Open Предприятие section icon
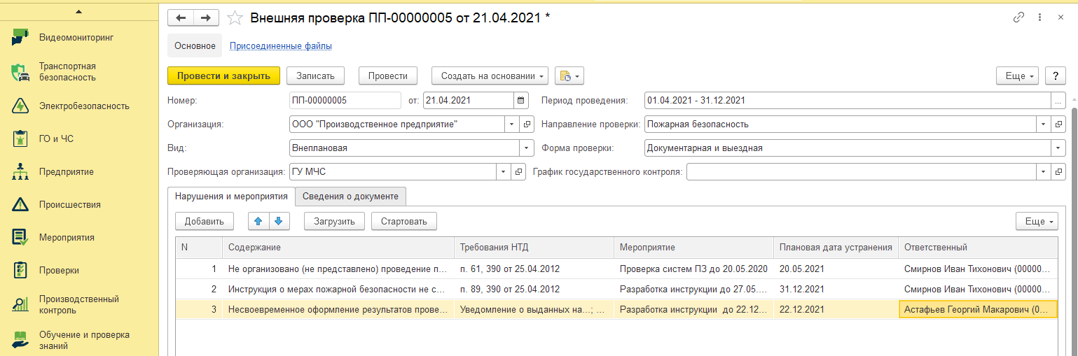1078x356 pixels. pos(20,171)
